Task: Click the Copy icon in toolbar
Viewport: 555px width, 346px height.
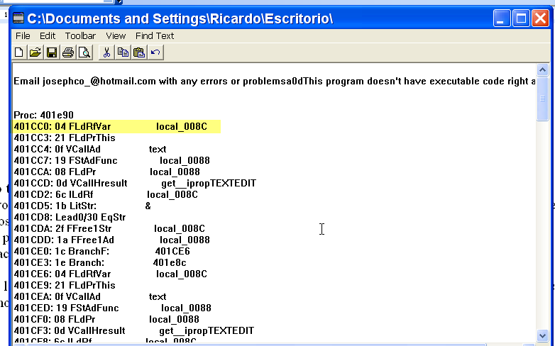Action: coord(123,52)
